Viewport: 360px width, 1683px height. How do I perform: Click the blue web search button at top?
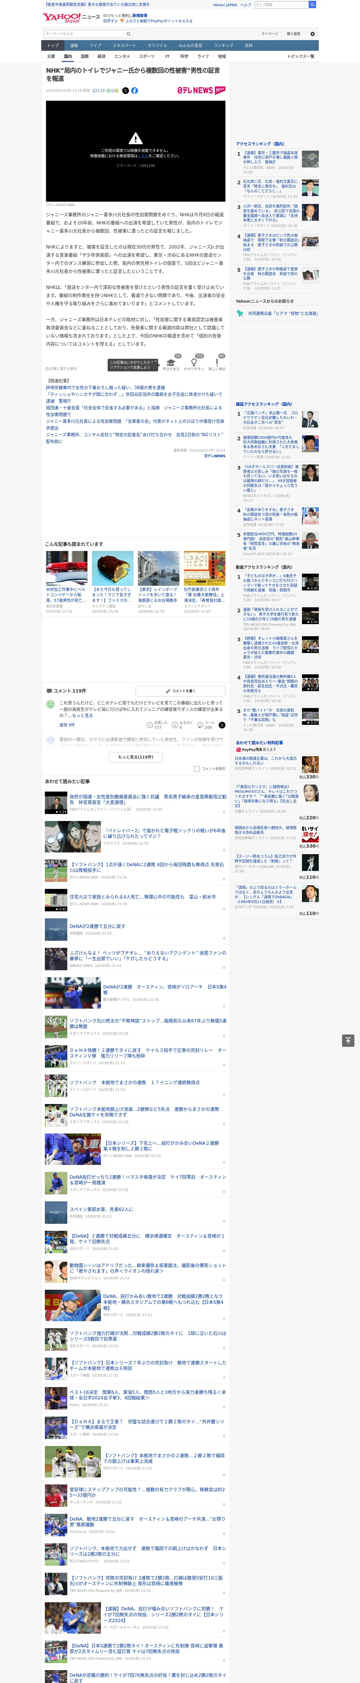point(312,4)
